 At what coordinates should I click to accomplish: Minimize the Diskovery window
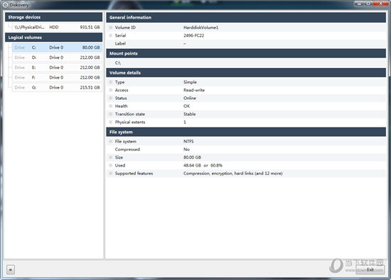(x=359, y=4)
